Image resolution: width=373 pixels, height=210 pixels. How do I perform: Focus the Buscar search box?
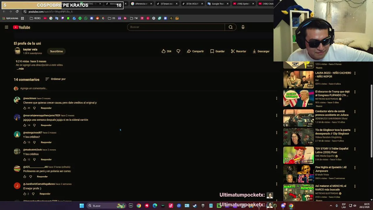click(x=176, y=27)
